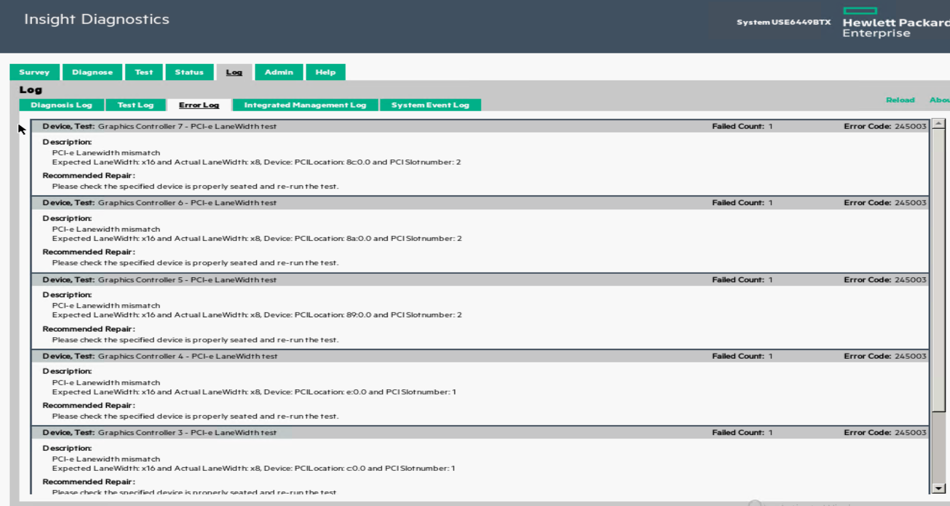Select the Graphics Controller 4 entry header
The height and width of the screenshot is (506, 950).
point(480,356)
